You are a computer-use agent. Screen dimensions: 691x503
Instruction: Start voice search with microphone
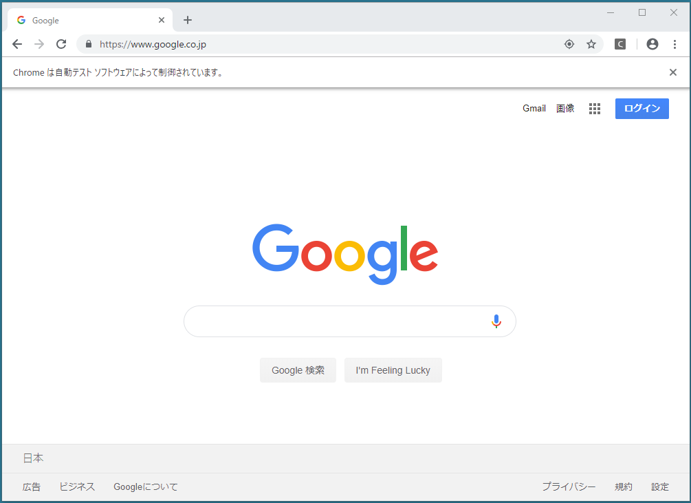point(496,321)
